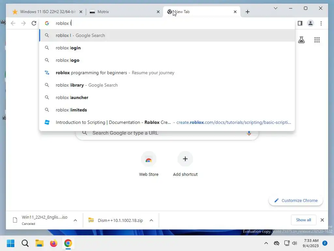This screenshot has height=251, width=334.
Task: Open the Windows Start button
Action: (11, 243)
